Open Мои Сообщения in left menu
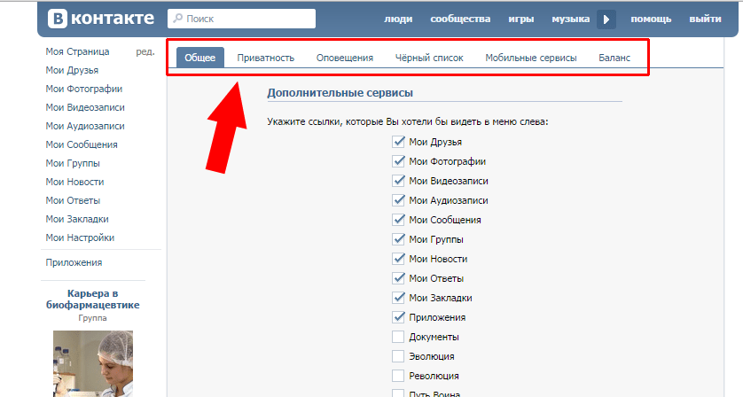This screenshot has width=743, height=397. pos(82,144)
